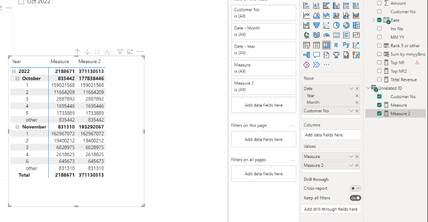This screenshot has height=222, width=428.
Task: Choose the Python (Py) visual
Action: [346, 45]
